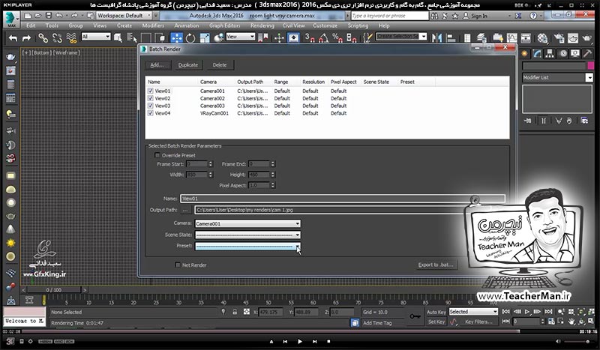Open the Preset dropdown arrow
The width and height of the screenshot is (600, 350).
(297, 247)
